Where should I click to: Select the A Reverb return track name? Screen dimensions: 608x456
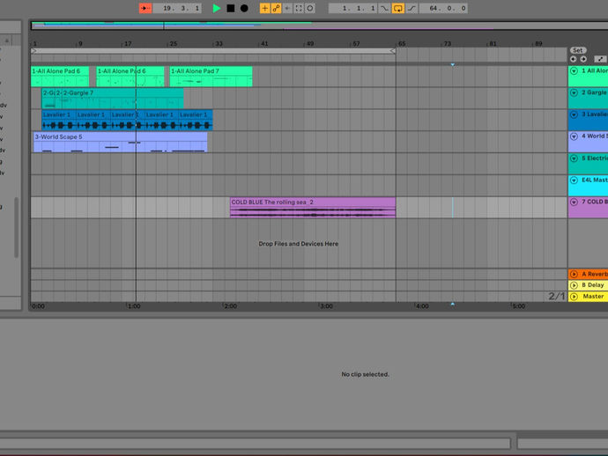point(595,274)
